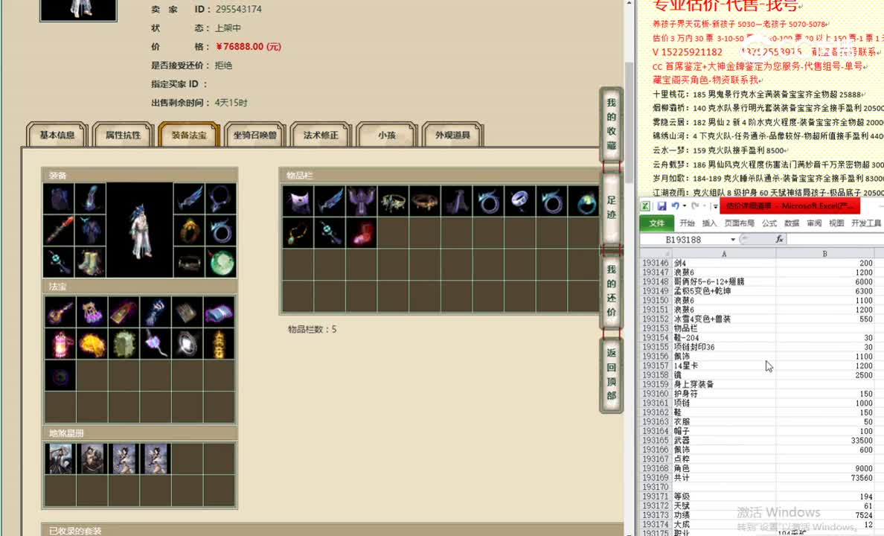Click the silver mirror magic treasure
Image resolution: width=884 pixels, height=536 pixels.
pyautogui.click(x=188, y=344)
